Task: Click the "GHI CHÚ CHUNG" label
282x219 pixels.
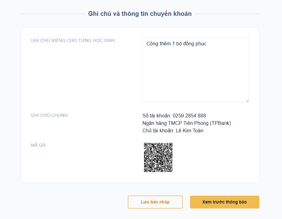Action: pyautogui.click(x=49, y=115)
